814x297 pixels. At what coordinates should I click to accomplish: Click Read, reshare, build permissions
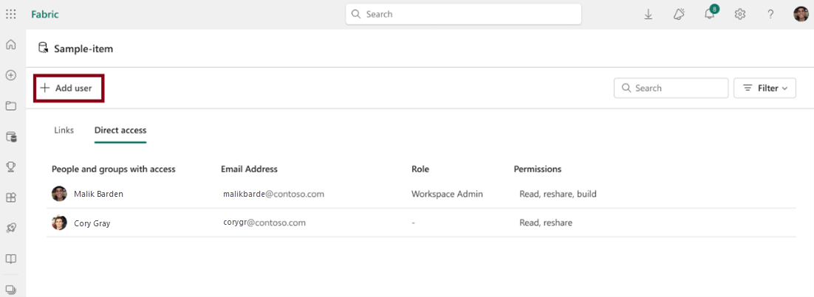(558, 195)
